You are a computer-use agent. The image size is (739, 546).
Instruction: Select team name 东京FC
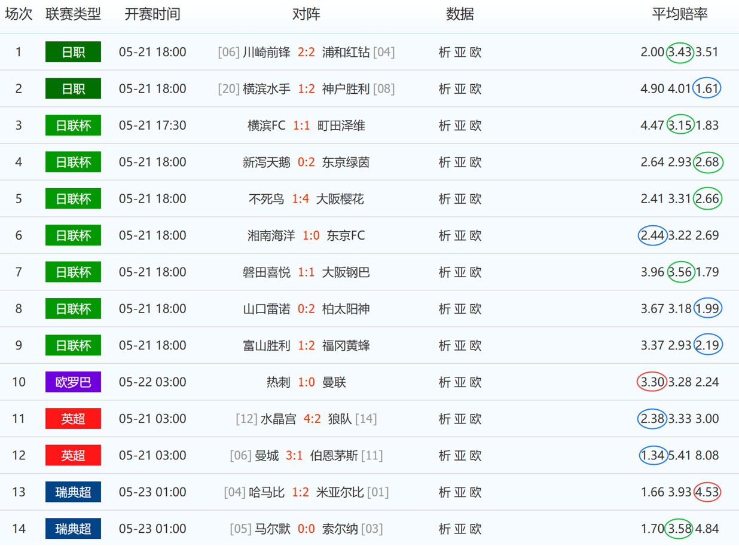346,235
